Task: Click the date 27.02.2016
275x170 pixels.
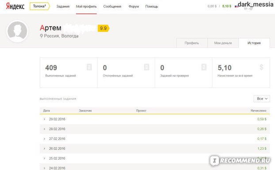Action: click(x=57, y=139)
